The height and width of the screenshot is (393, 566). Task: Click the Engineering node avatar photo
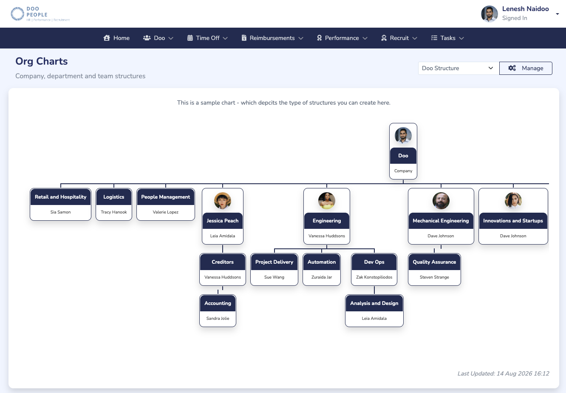click(327, 201)
